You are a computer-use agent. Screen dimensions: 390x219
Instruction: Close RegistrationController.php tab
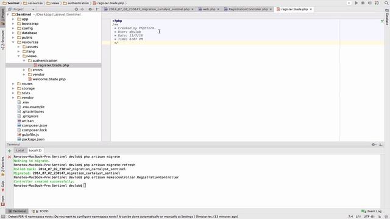pyautogui.click(x=271, y=9)
